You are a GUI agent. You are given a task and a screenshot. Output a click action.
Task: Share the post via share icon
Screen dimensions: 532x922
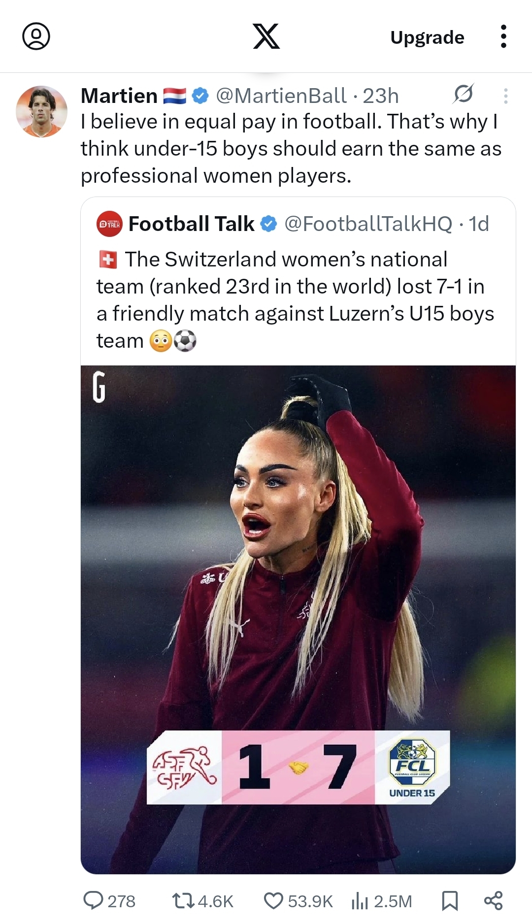tap(493, 900)
